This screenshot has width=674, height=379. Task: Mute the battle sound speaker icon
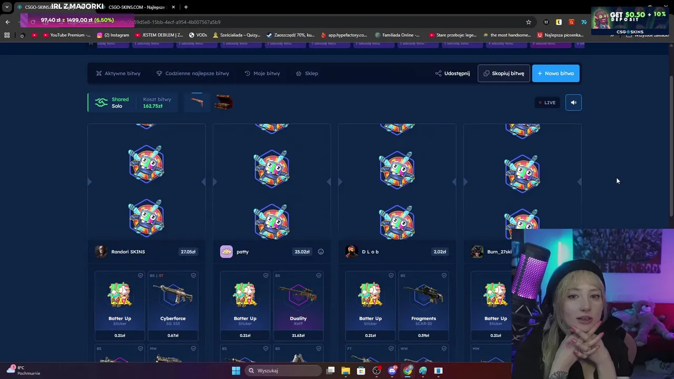(x=573, y=103)
